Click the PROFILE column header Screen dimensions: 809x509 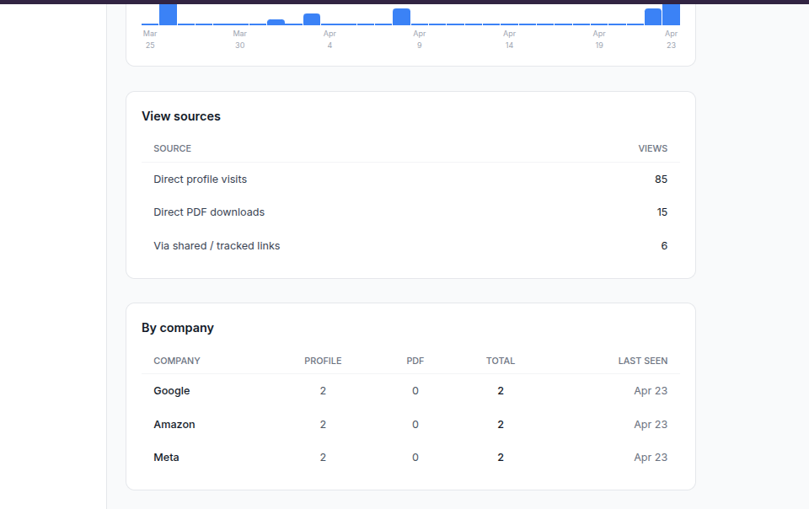pos(323,361)
